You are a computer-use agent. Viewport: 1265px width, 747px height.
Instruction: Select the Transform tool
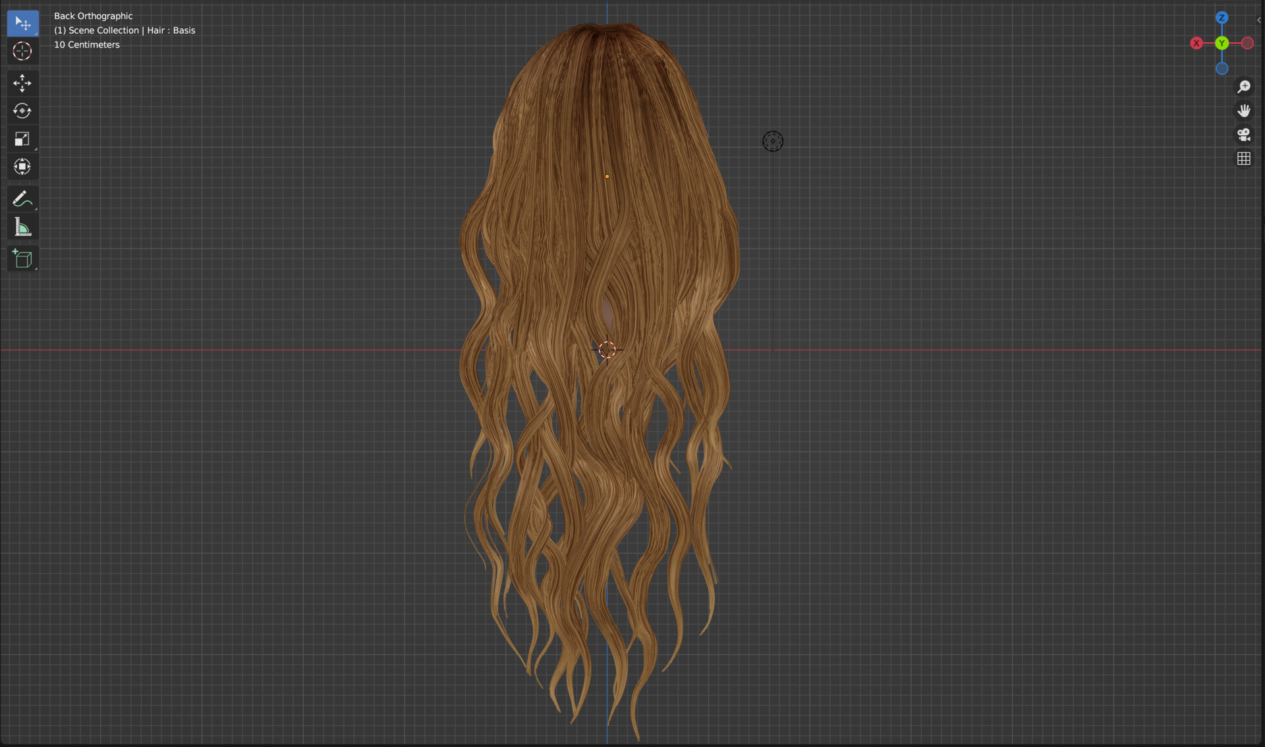click(22, 166)
